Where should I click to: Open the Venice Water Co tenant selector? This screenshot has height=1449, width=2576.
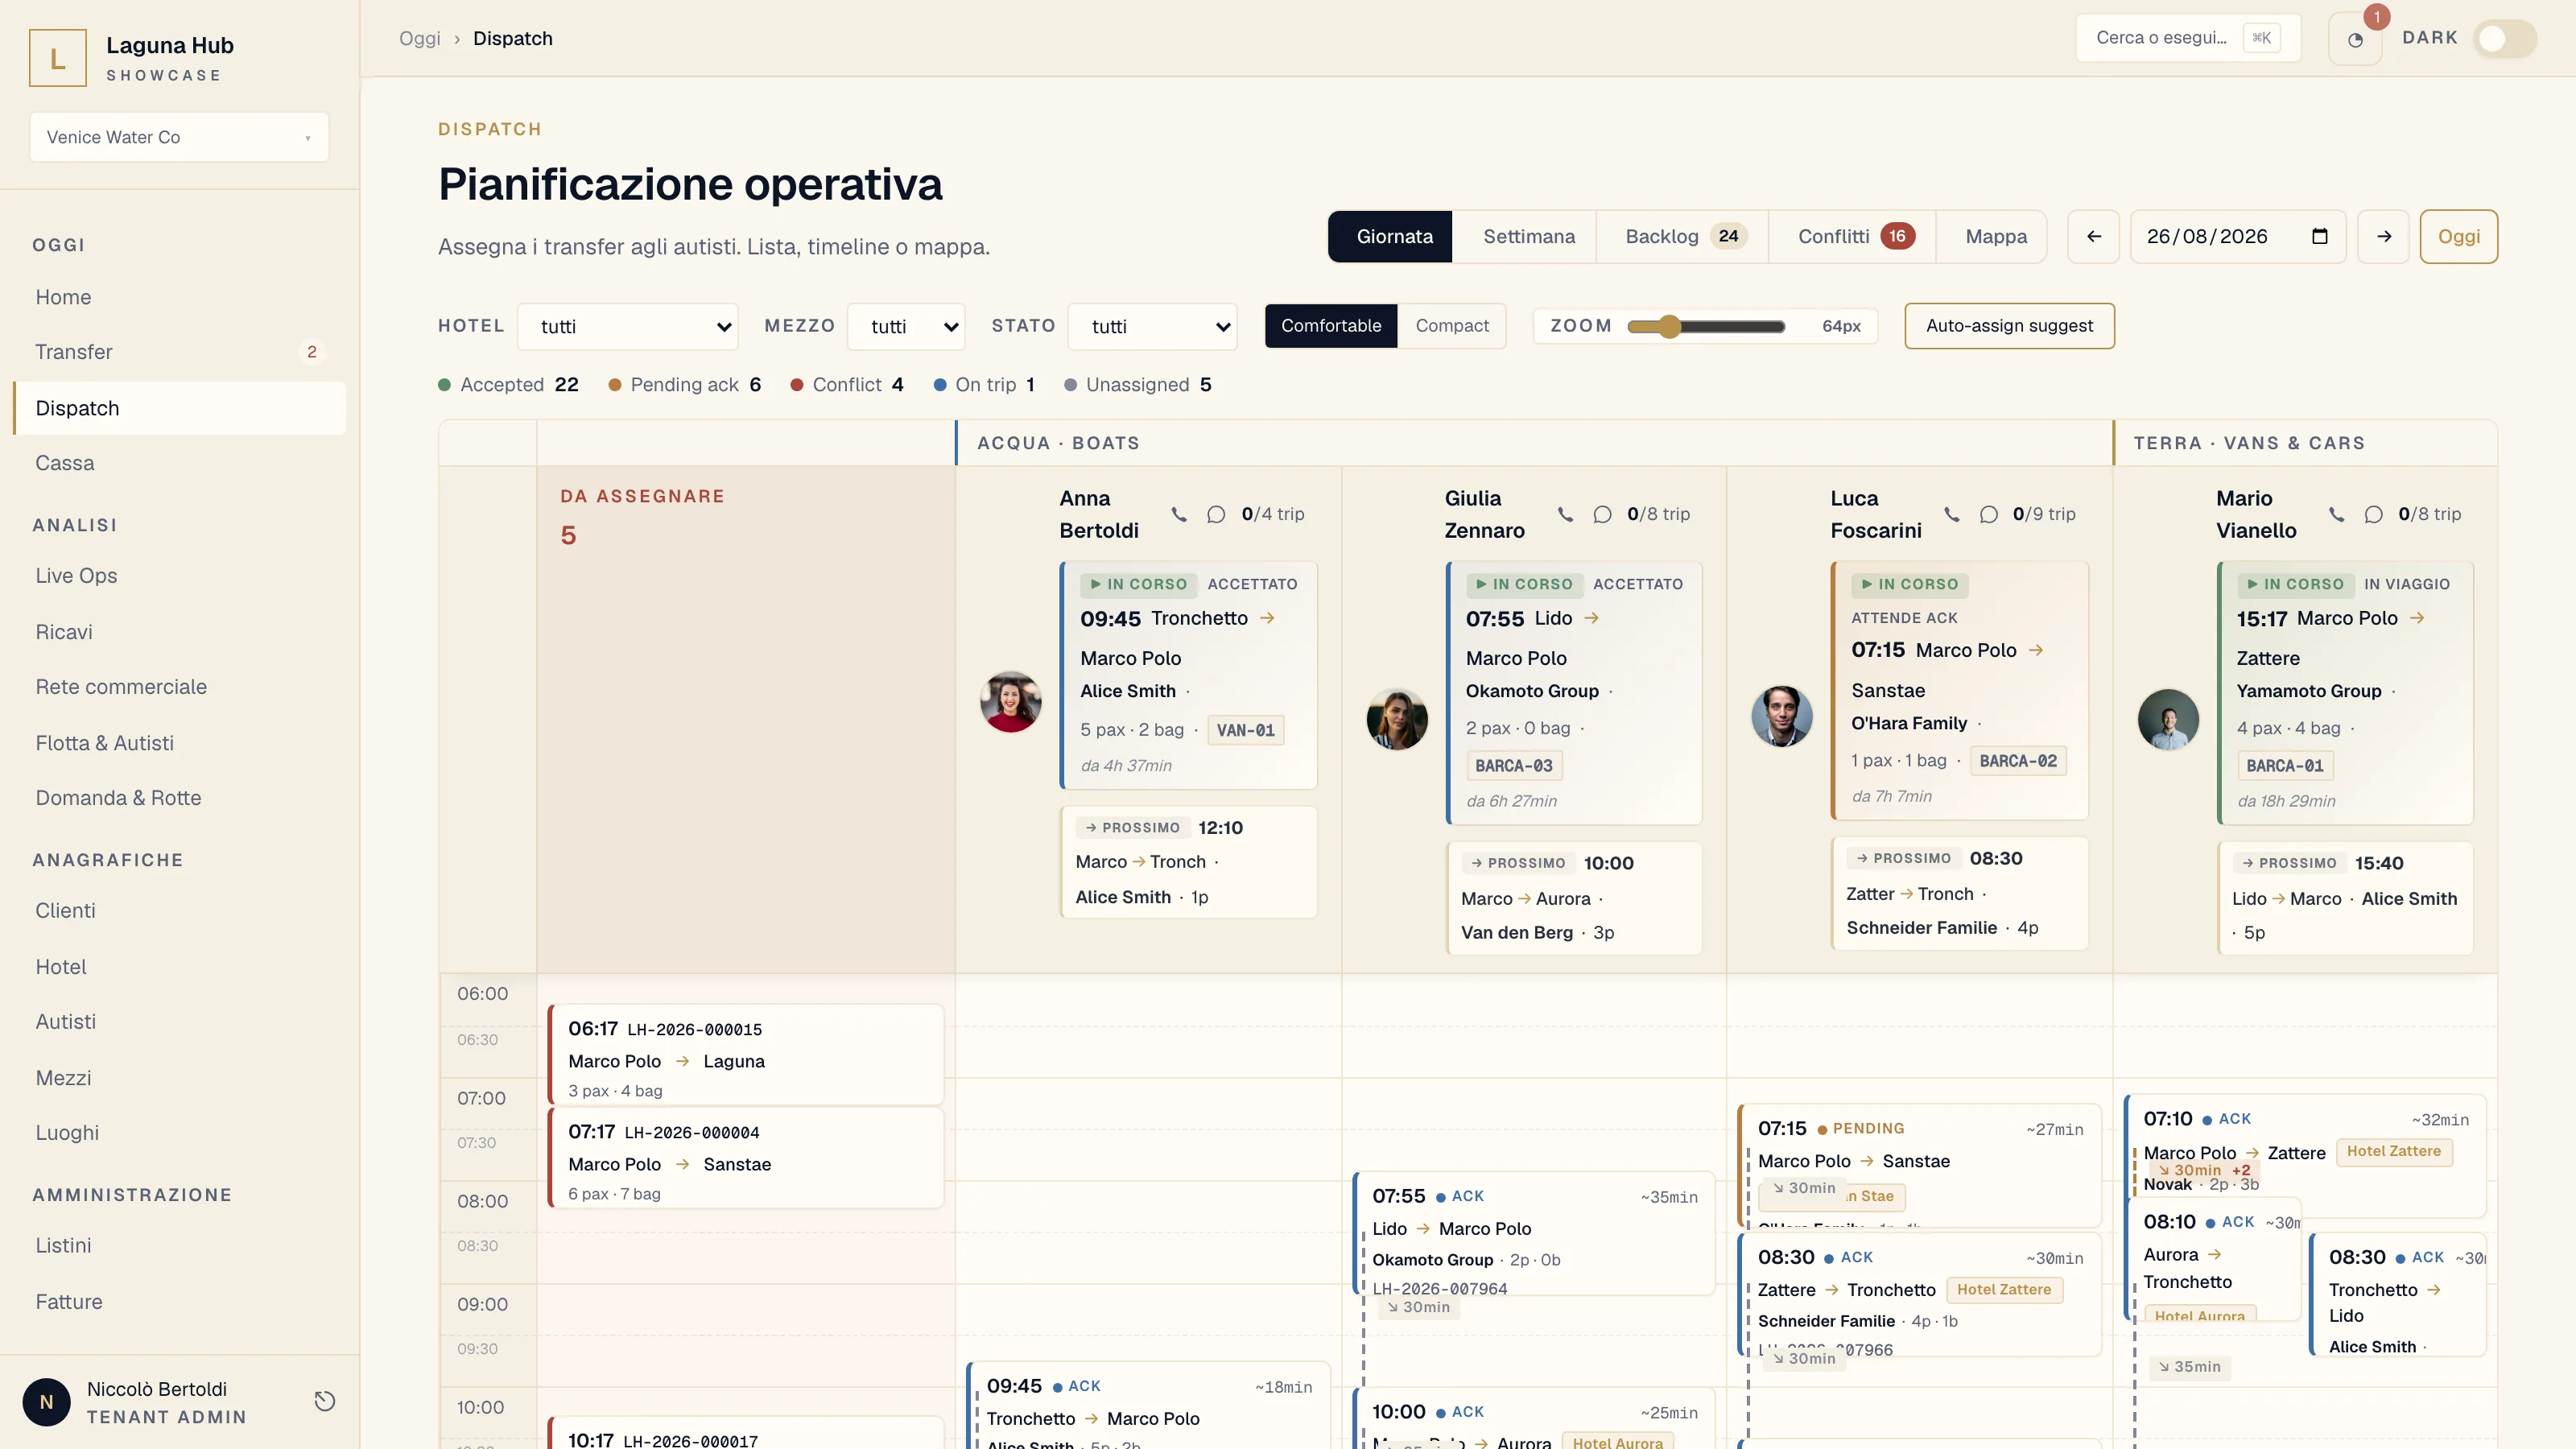point(179,137)
